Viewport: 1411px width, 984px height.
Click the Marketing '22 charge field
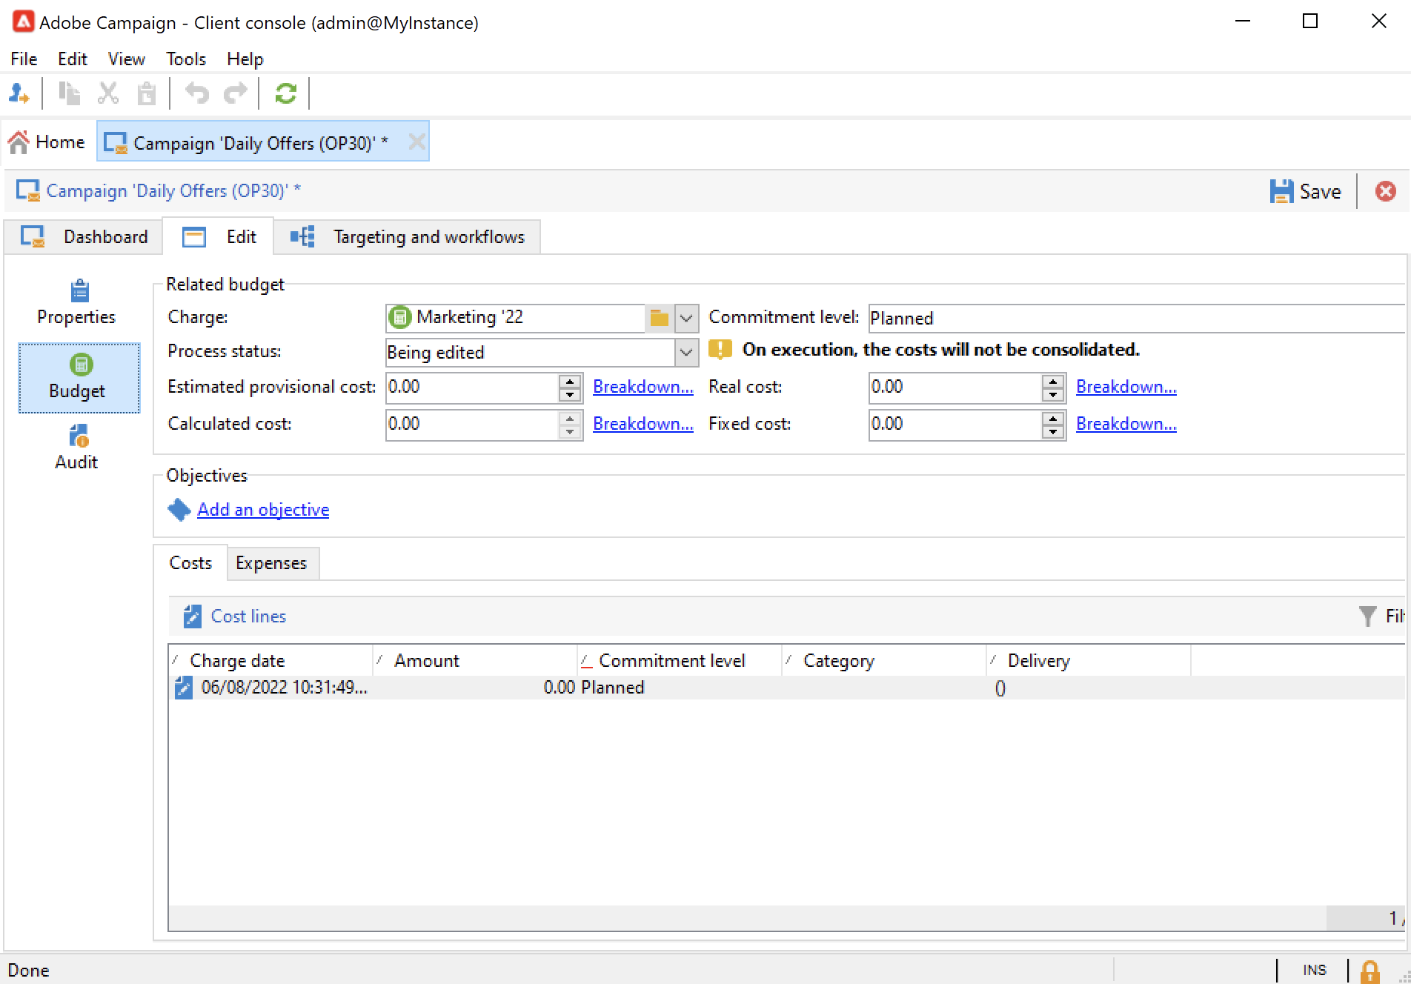516,318
